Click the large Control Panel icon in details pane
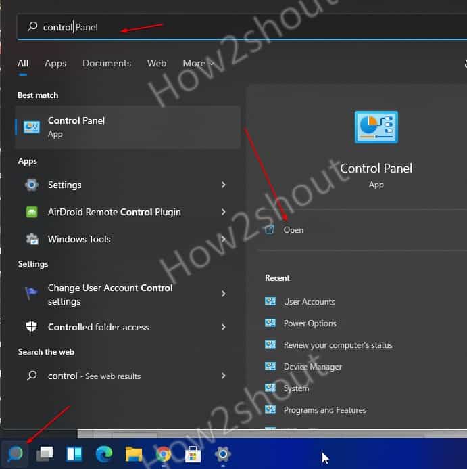This screenshot has width=467, height=469. [x=376, y=127]
